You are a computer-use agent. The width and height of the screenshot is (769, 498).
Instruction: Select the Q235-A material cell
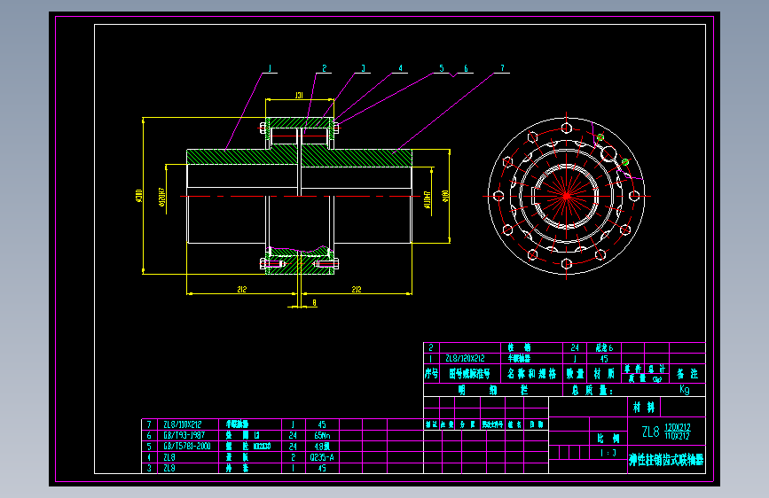[x=322, y=457]
